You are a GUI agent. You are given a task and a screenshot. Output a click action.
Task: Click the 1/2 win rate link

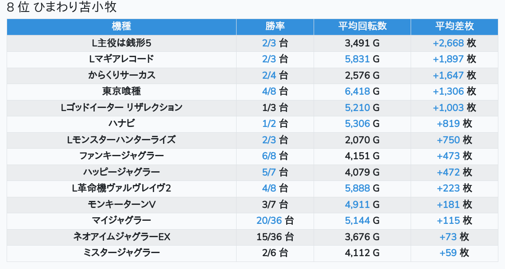click(269, 124)
